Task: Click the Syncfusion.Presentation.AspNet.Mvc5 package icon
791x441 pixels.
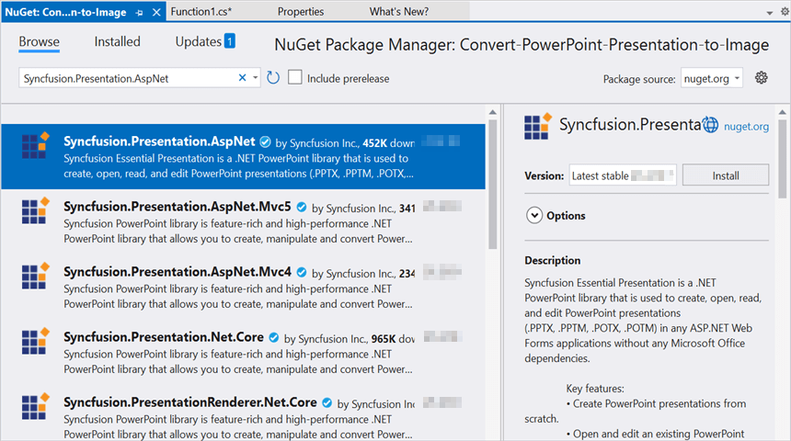Action: [35, 212]
